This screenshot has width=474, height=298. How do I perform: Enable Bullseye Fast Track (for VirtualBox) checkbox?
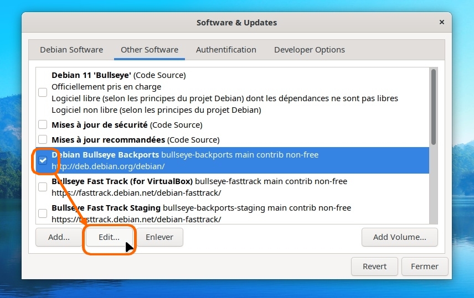coord(43,187)
